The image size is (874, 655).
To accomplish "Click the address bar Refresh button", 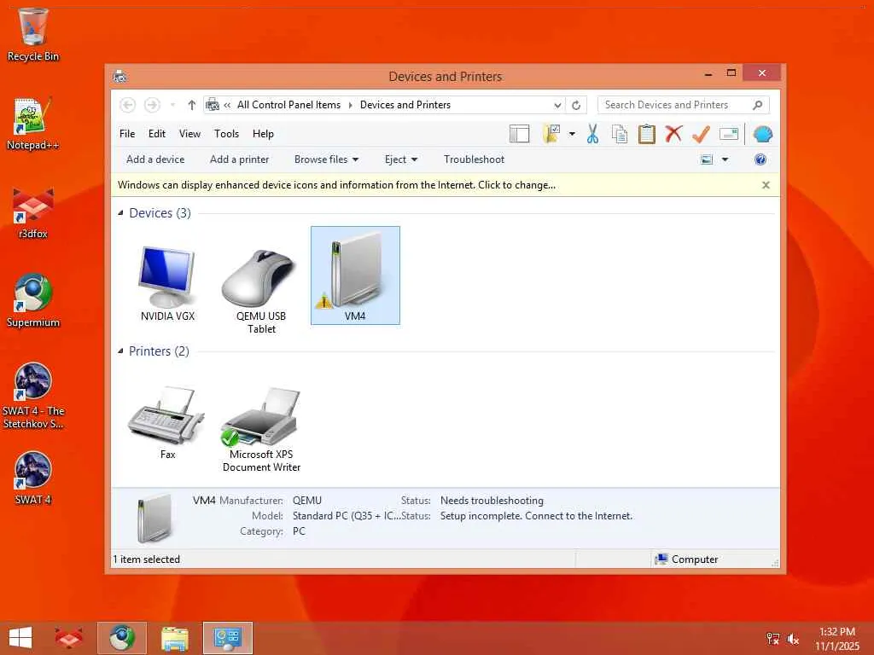I will point(576,105).
